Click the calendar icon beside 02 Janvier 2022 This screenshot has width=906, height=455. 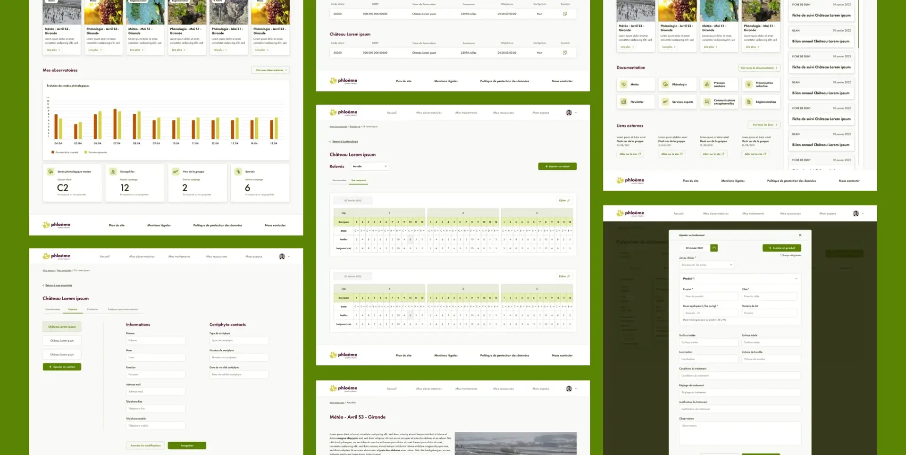tap(714, 248)
